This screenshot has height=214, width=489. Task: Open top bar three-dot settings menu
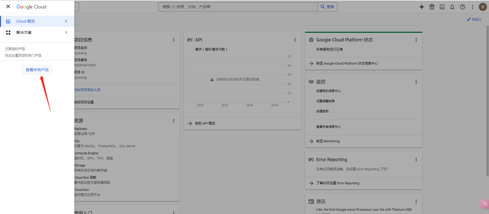click(x=473, y=7)
